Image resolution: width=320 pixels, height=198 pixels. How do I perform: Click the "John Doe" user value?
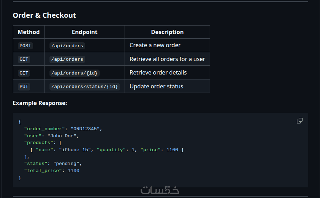point(62,136)
